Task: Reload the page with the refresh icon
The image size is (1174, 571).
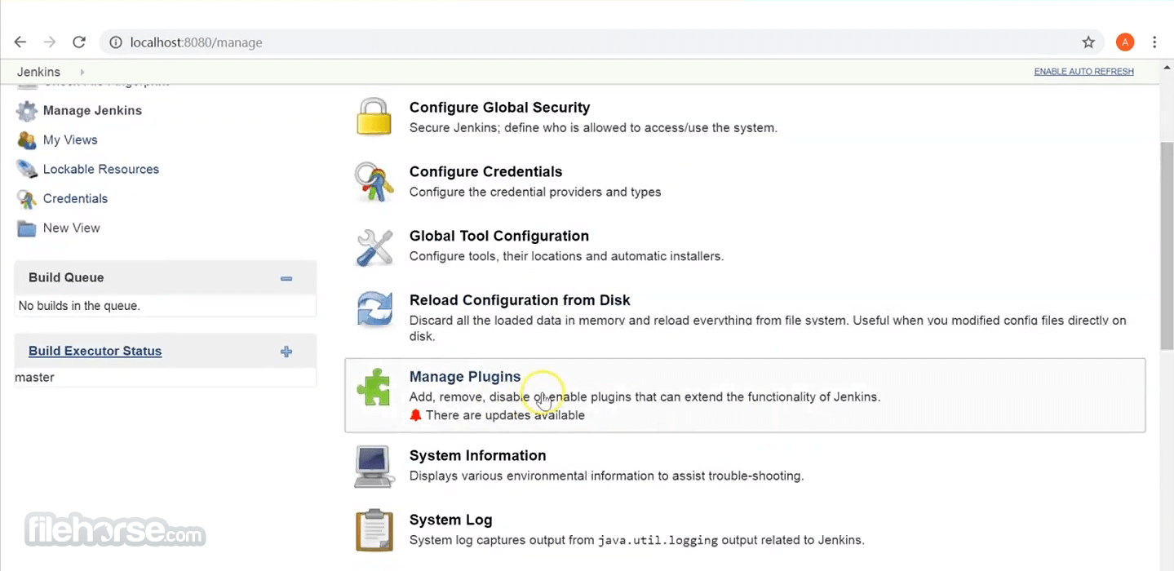Action: tap(79, 42)
